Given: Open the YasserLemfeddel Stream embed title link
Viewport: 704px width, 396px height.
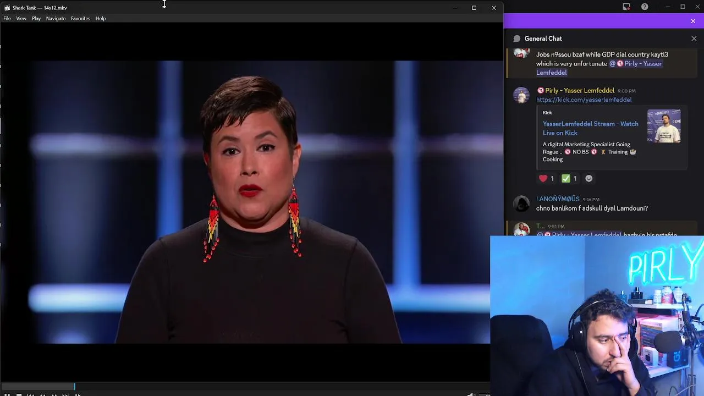Looking at the screenshot, I should (590, 128).
